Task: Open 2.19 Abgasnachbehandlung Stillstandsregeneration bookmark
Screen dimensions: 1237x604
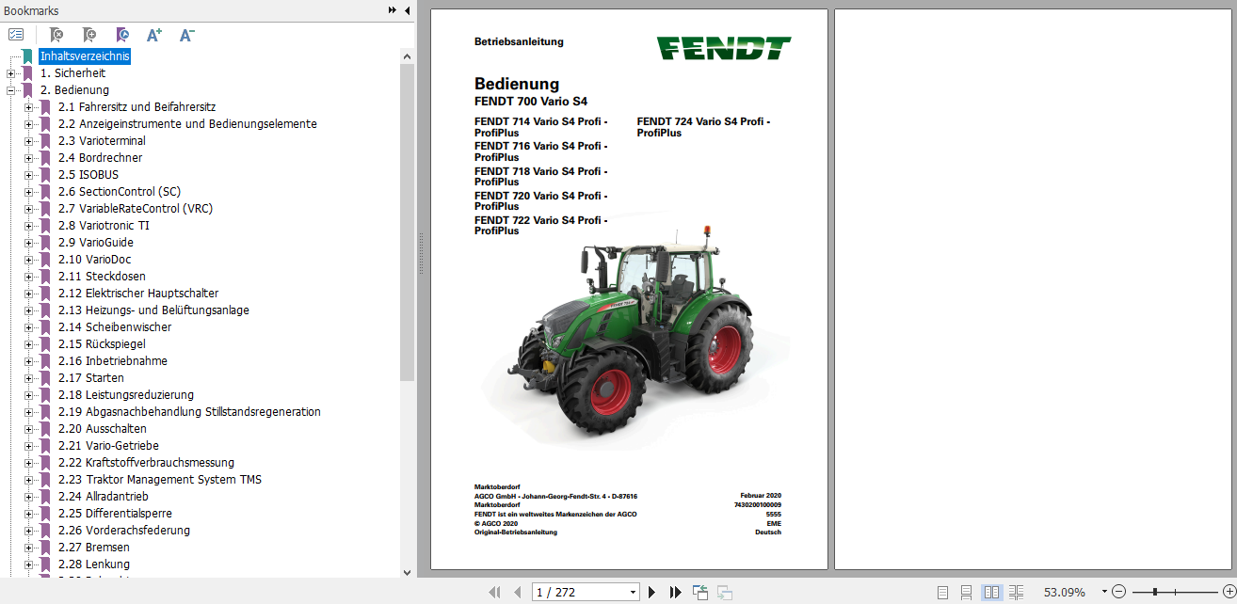Action: [x=189, y=412]
